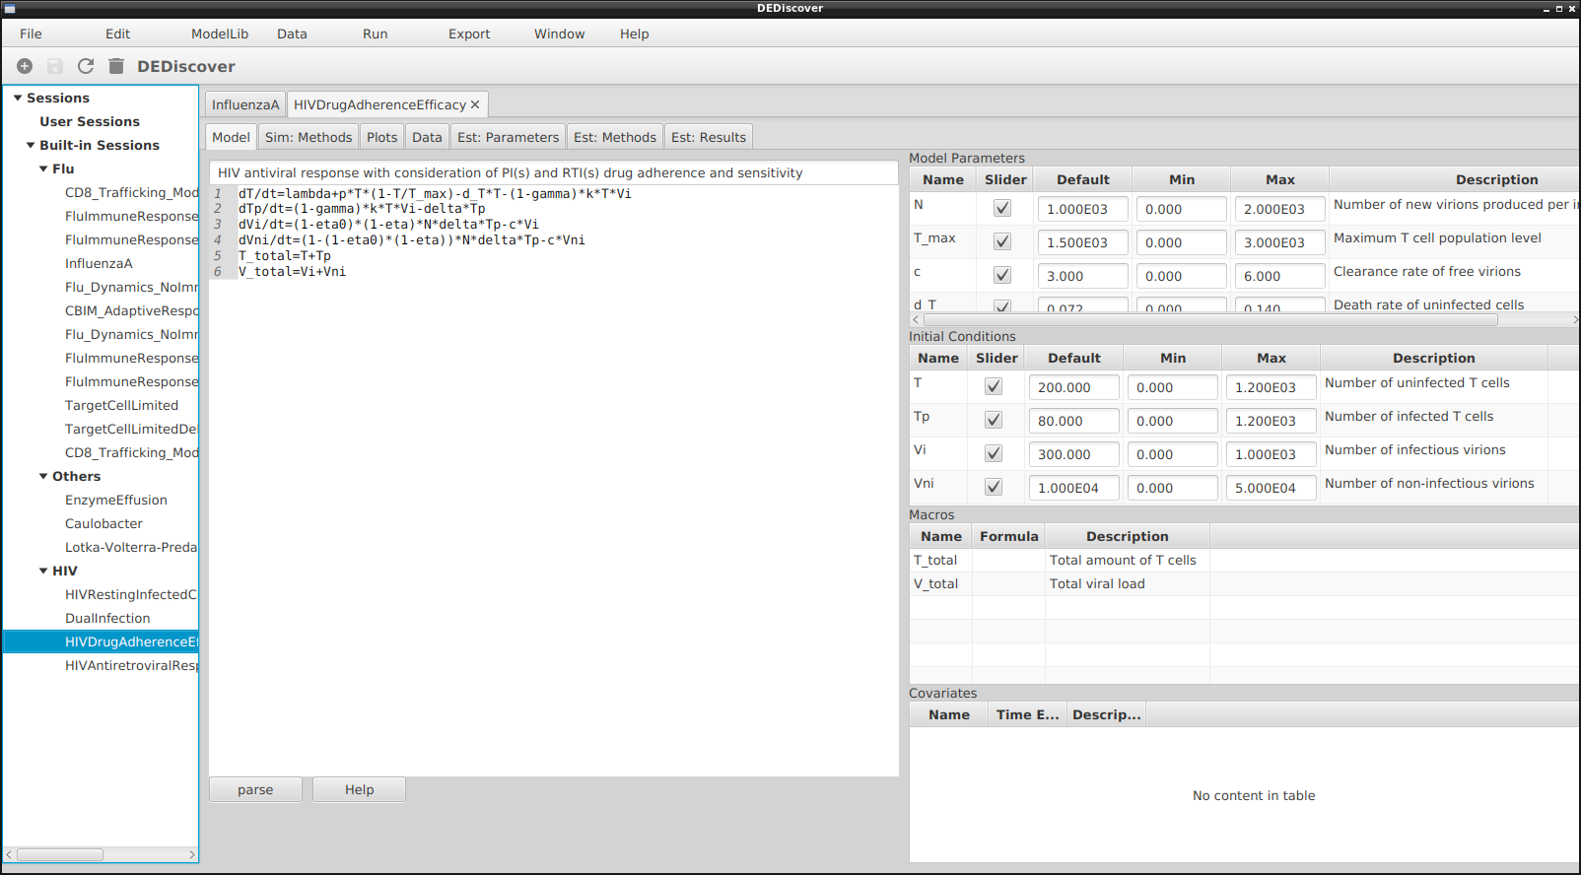Screen dimensions: 1581x875
Task: Toggle slider checkbox for T_max parameter
Action: [1002, 242]
